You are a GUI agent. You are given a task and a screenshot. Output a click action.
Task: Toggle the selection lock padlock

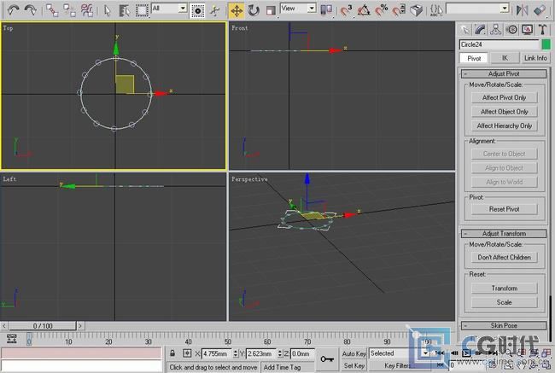click(173, 353)
